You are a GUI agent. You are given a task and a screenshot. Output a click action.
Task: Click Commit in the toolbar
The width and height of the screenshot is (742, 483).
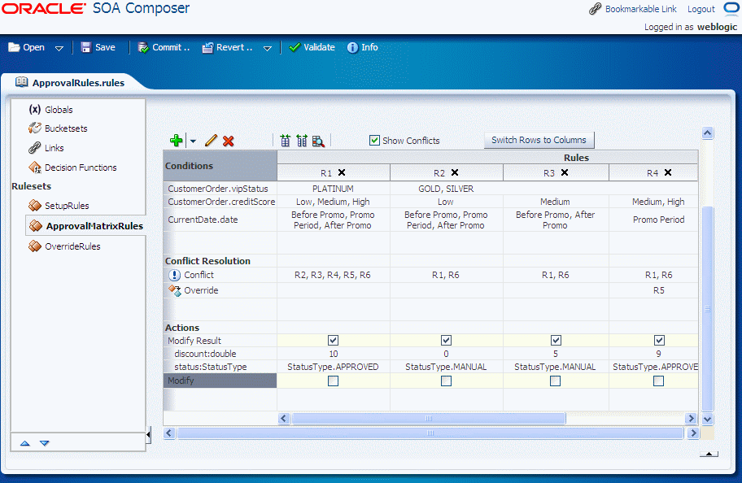pos(164,47)
